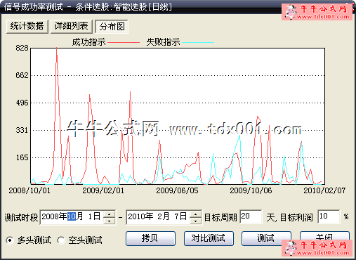
Task: Decrease start date with the down arrow
Action: coord(110,221)
